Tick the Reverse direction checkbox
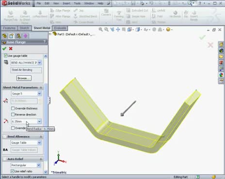Image resolution: width=225 pixels, height=179 pixels. (x=13, y=114)
